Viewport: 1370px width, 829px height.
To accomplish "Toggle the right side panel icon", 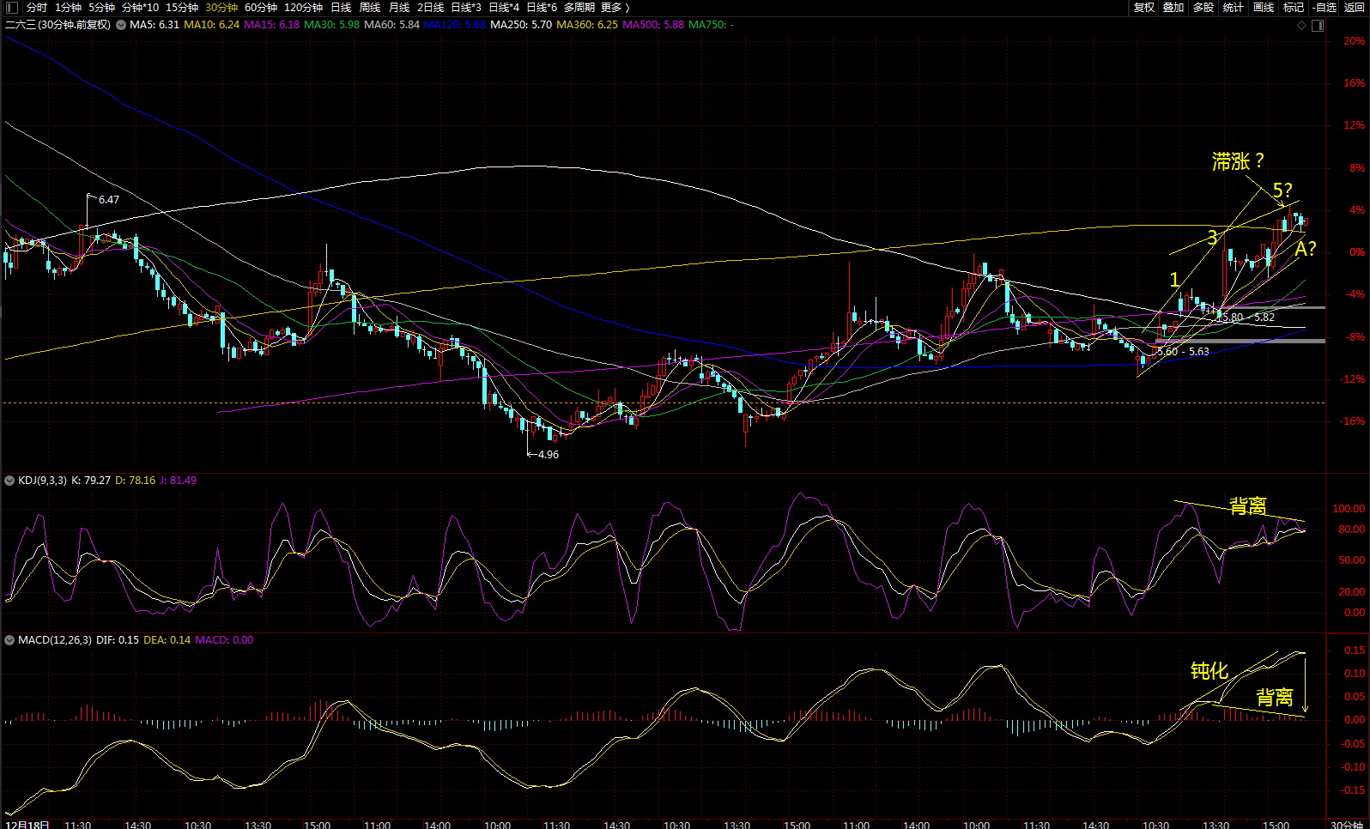I will coord(1318,25).
